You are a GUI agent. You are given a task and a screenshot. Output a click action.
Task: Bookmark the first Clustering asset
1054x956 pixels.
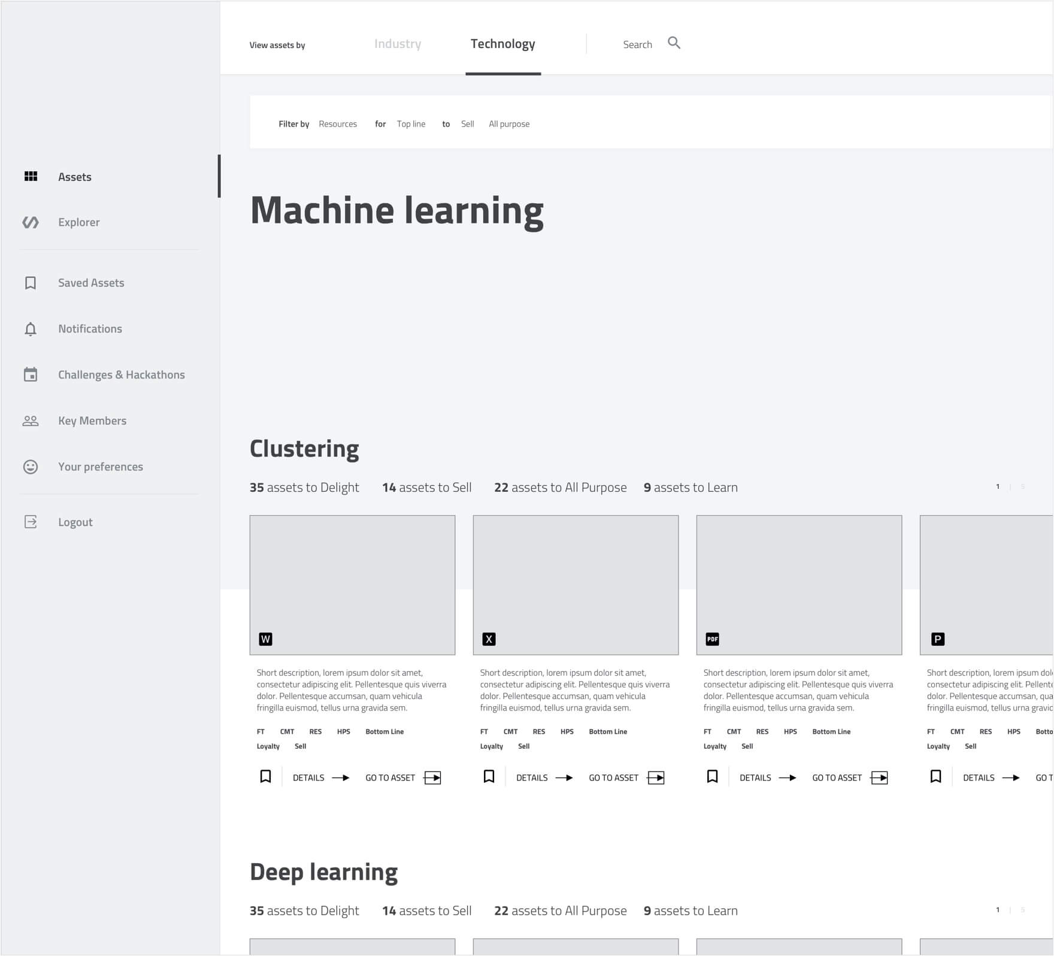265,776
